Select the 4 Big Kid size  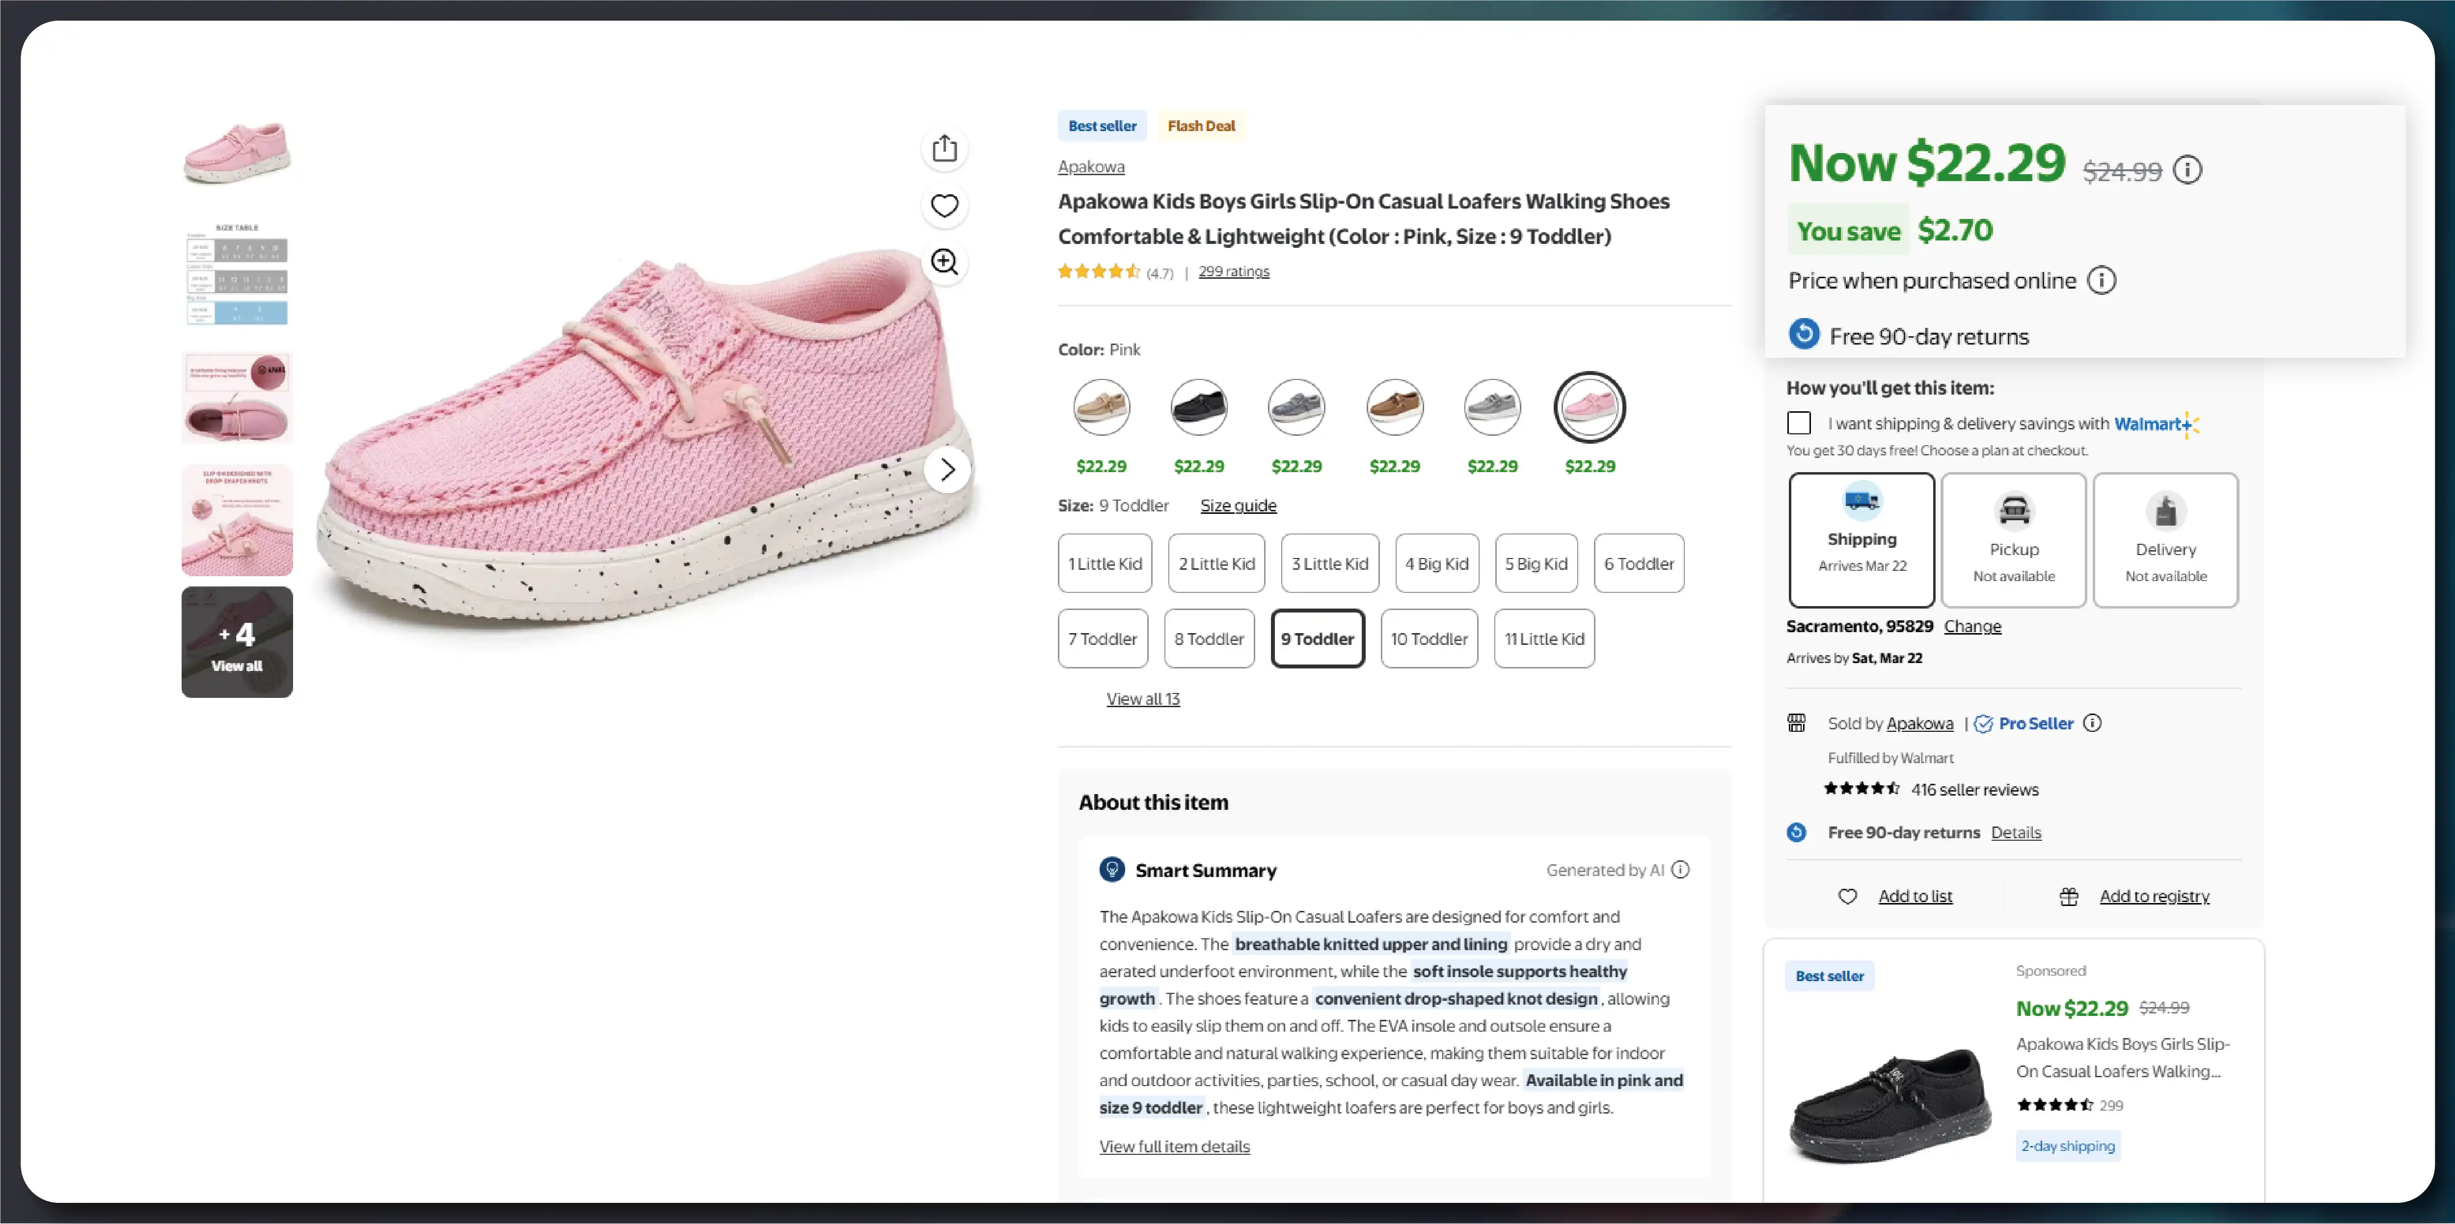click(1436, 564)
